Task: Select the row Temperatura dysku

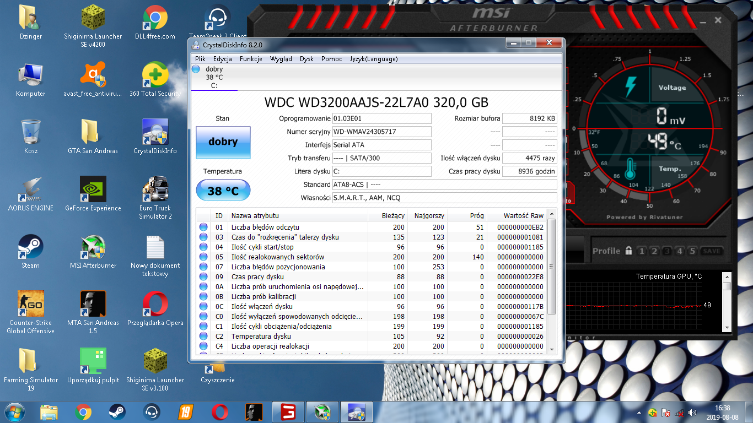Action: (372, 337)
